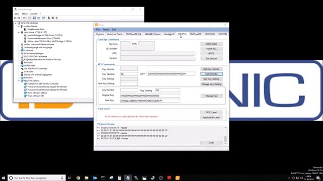Click the microphone icon in the search box

pyautogui.click(x=62, y=178)
